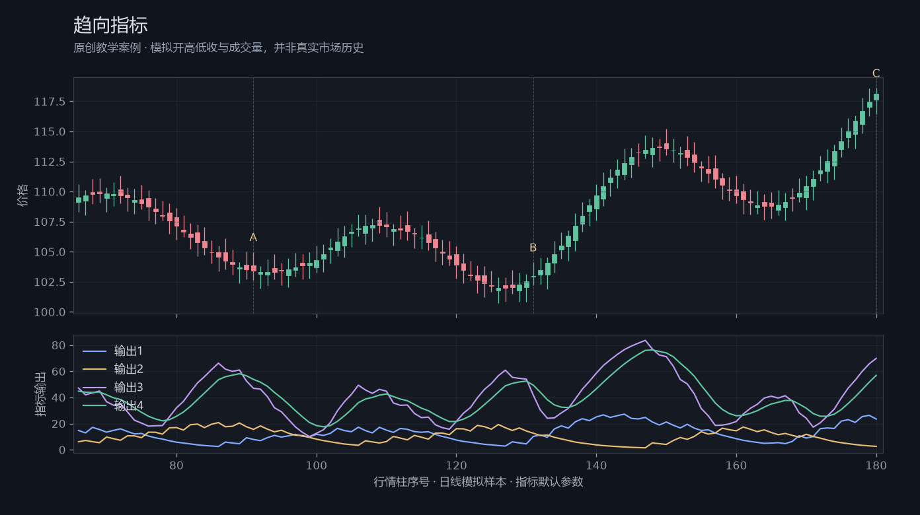Click x-axis tick label 120

(456, 465)
